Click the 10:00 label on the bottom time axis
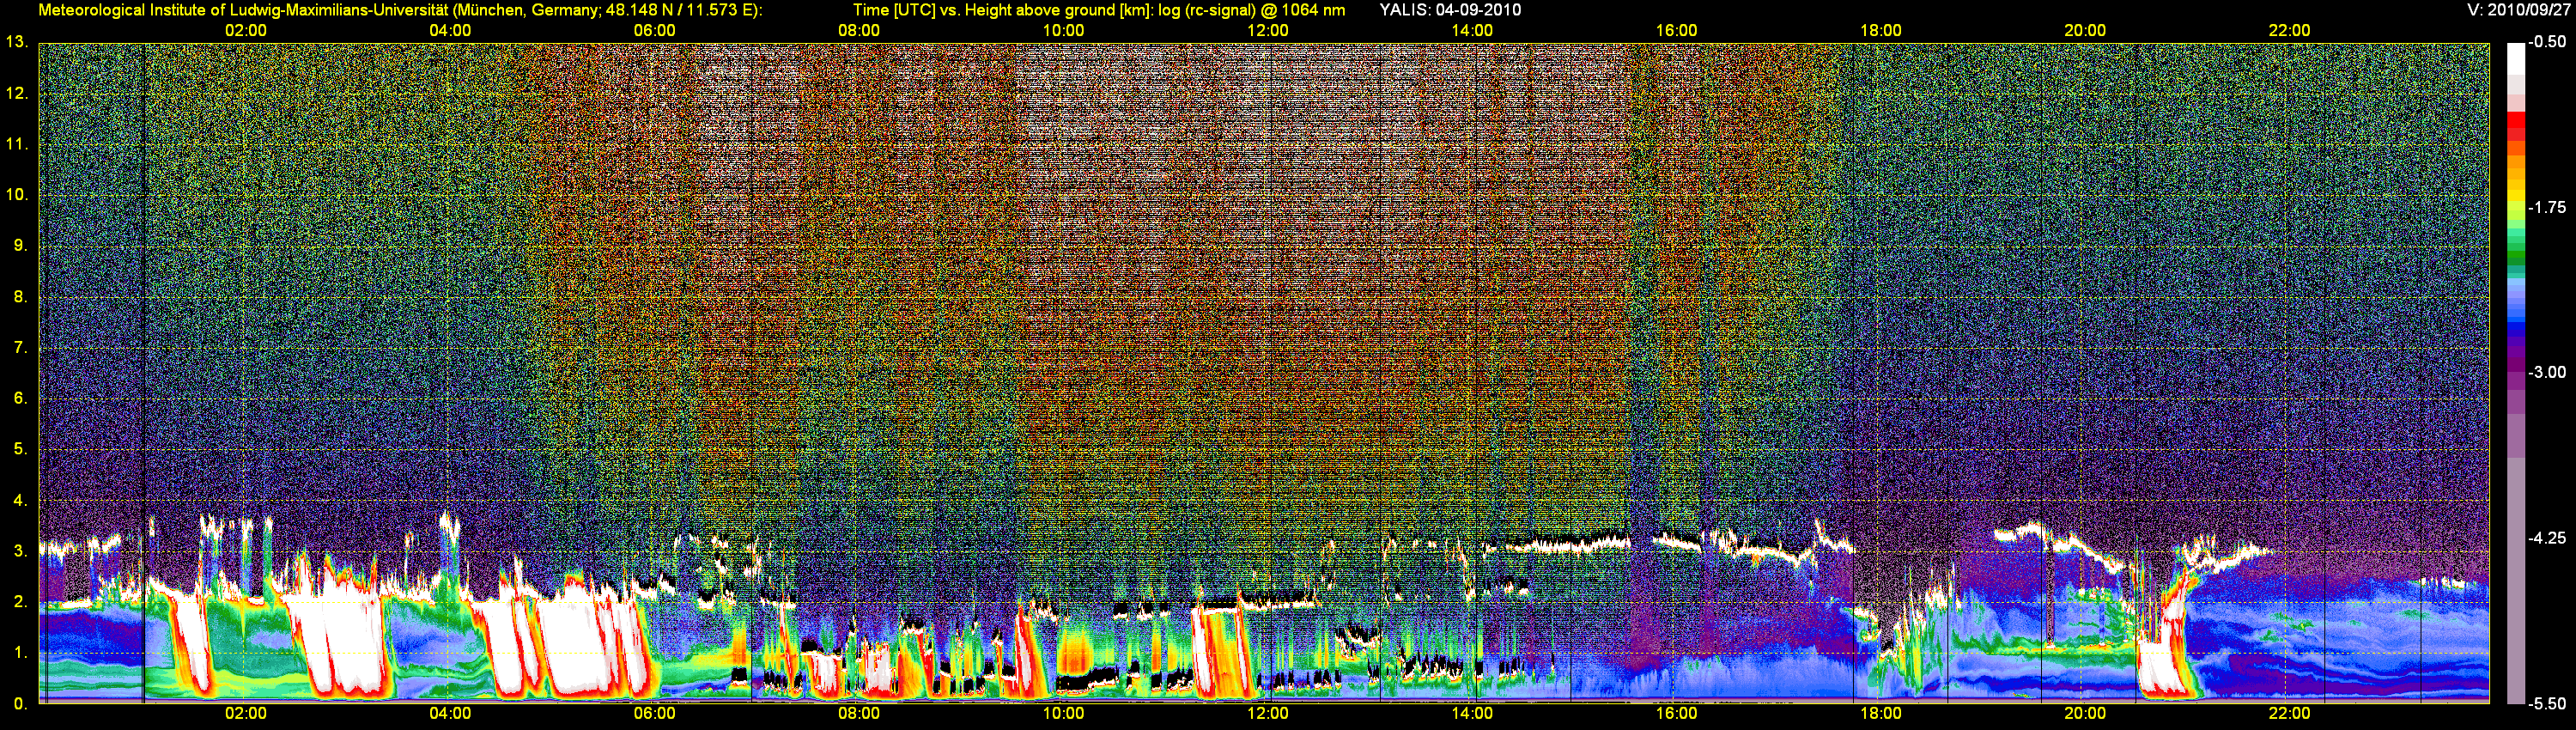 [x=1063, y=714]
